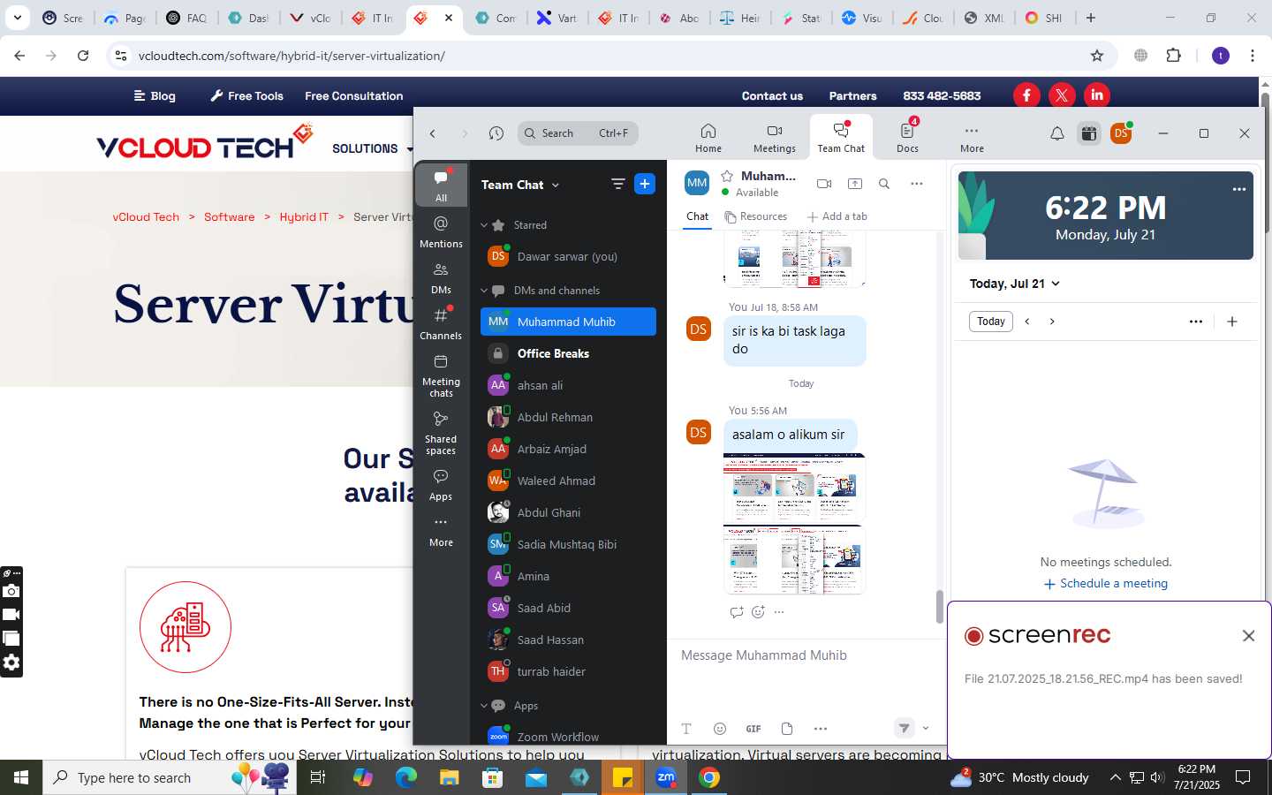Viewport: 1272px width, 795px height.
Task: Switch to the Docs tab in Zoom
Action: click(x=907, y=138)
